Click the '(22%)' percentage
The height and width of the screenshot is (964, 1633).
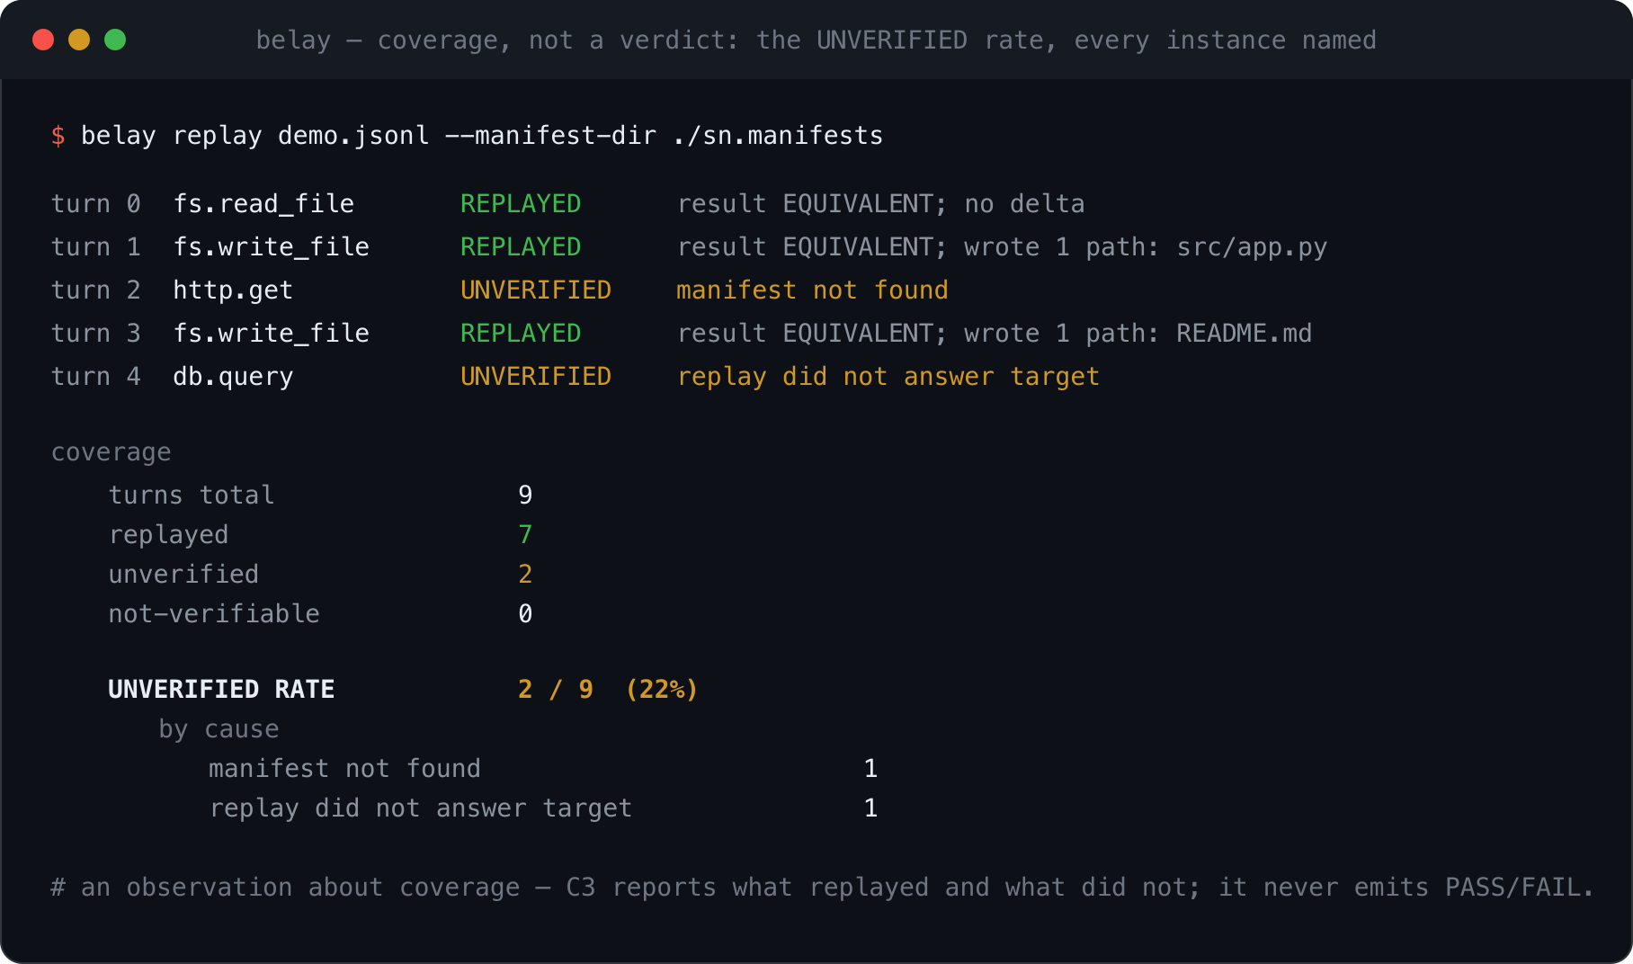pyautogui.click(x=662, y=690)
